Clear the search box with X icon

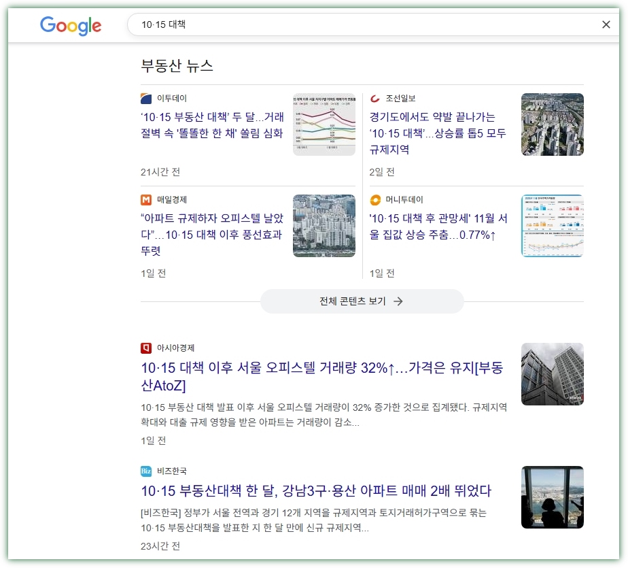[x=606, y=24]
